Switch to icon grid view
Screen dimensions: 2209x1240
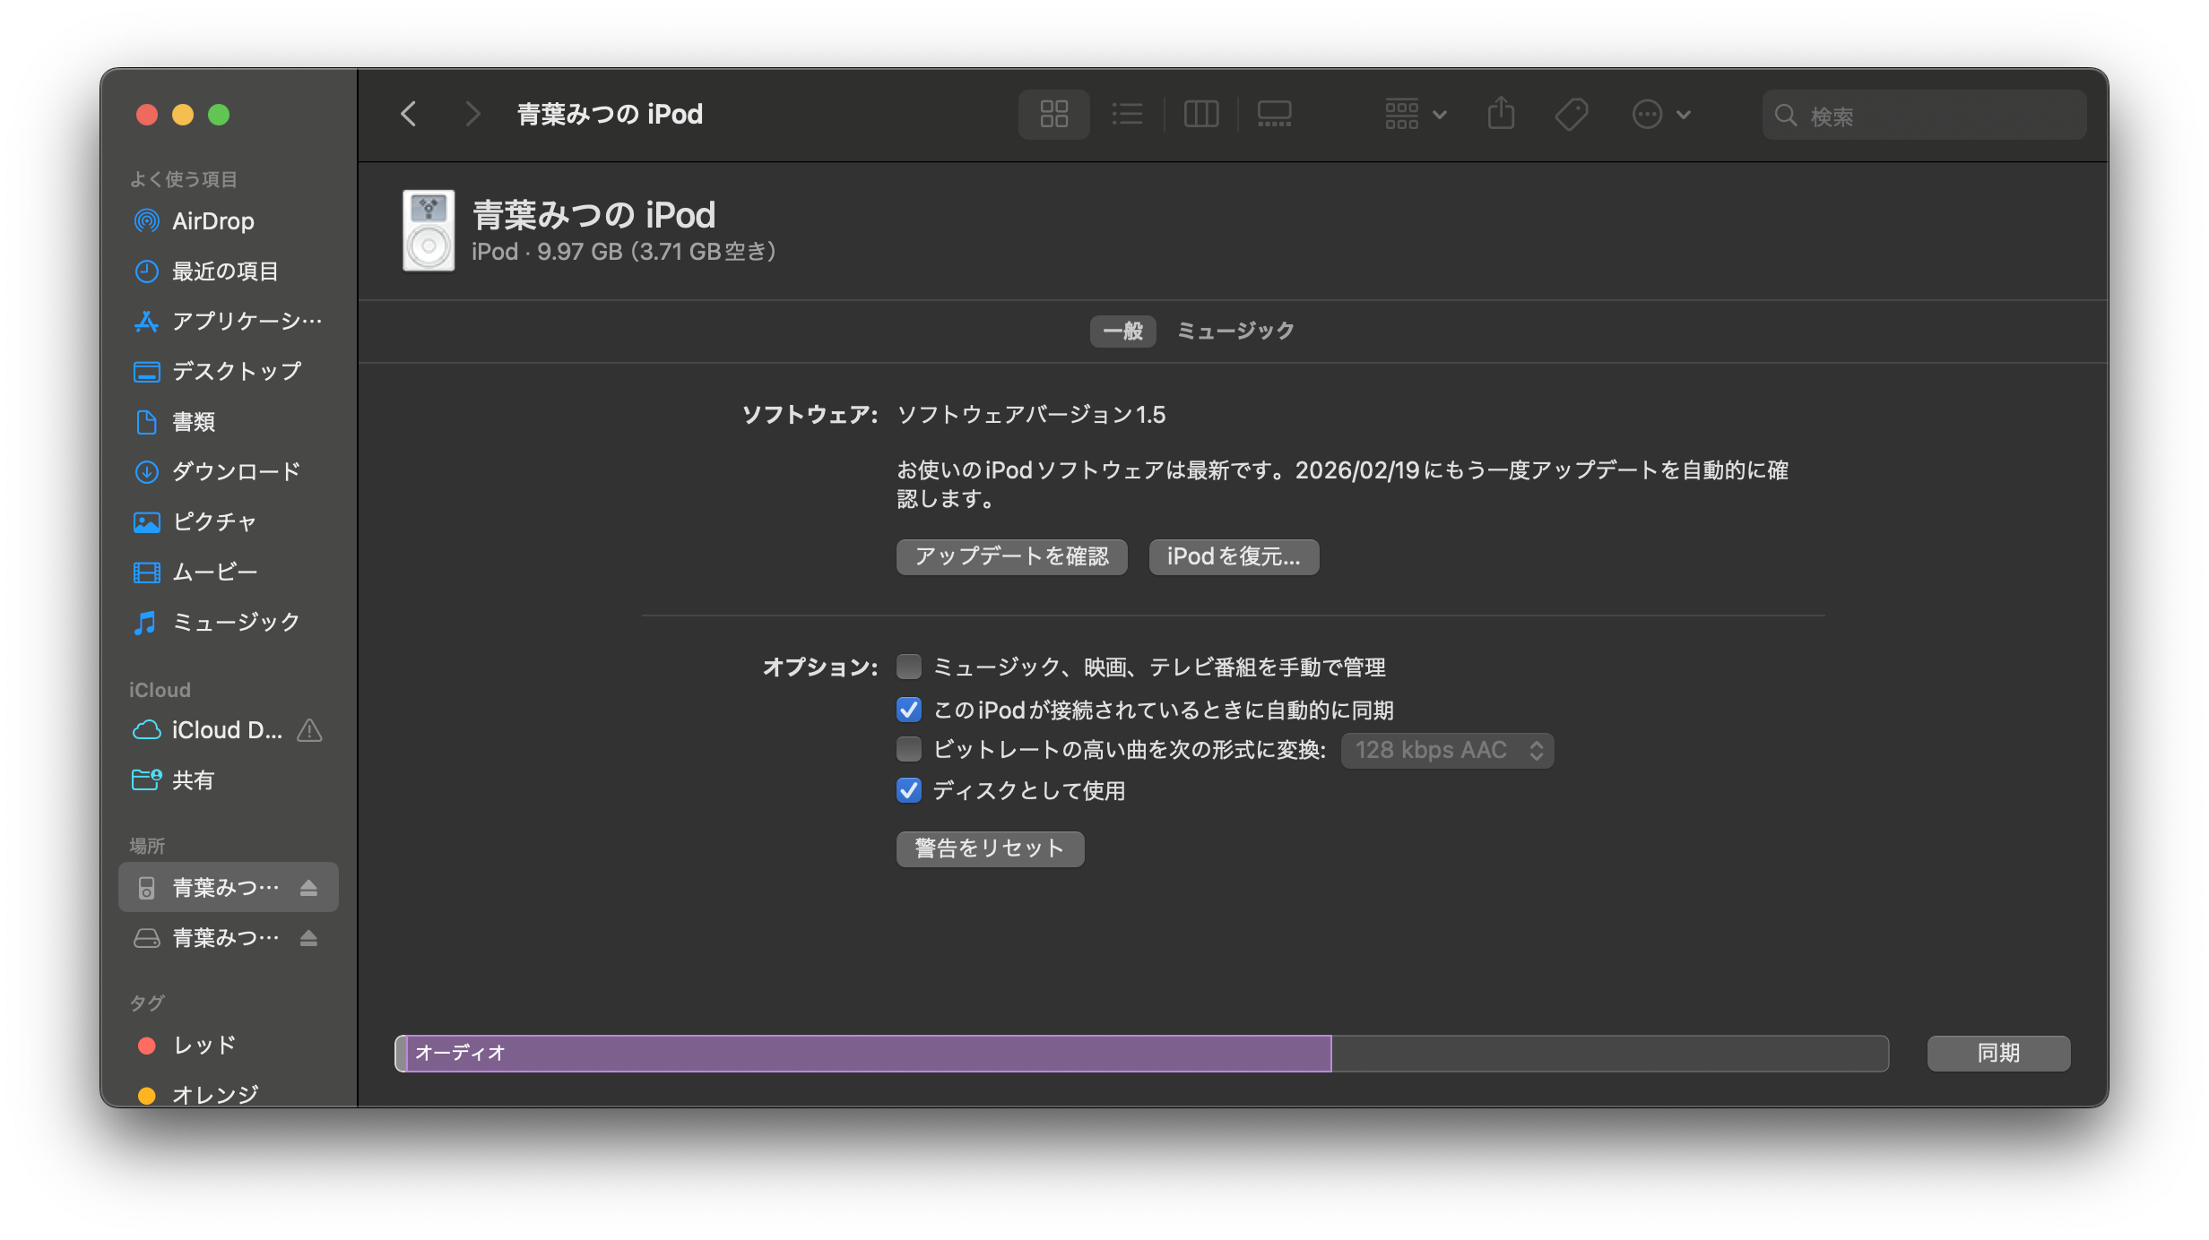[1054, 115]
